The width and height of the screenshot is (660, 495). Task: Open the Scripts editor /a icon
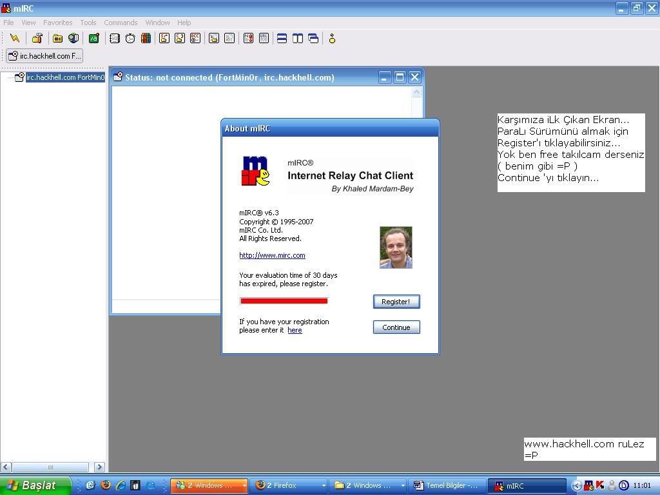tap(94, 39)
